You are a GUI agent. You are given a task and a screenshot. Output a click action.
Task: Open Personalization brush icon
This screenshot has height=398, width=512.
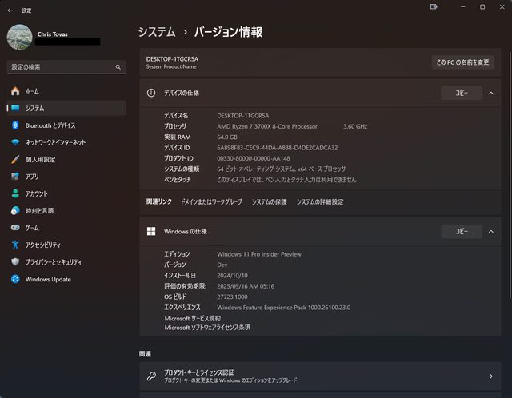[x=15, y=159]
